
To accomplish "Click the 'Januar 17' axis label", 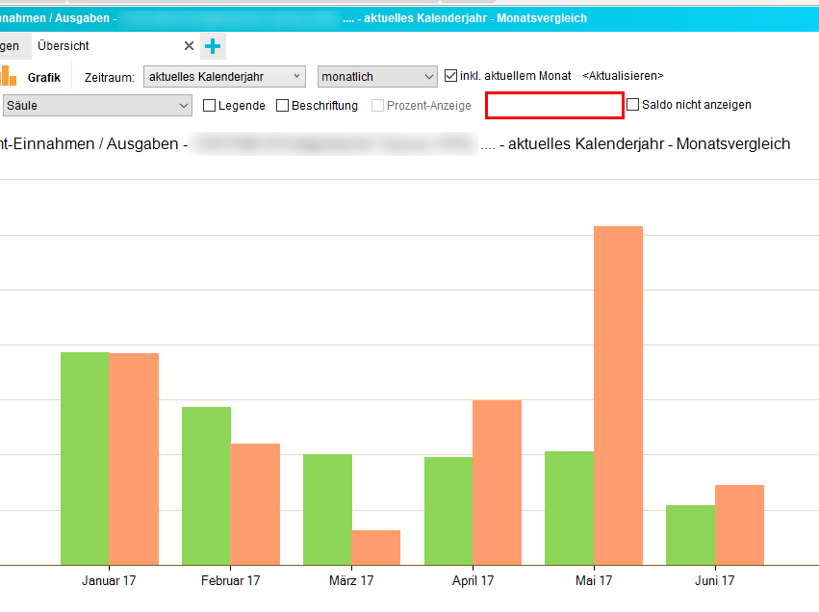I will (109, 580).
